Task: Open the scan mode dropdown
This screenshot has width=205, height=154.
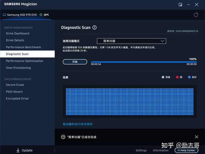Action: tap(132, 41)
